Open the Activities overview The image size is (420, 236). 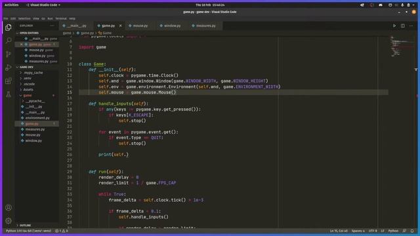point(12,5)
